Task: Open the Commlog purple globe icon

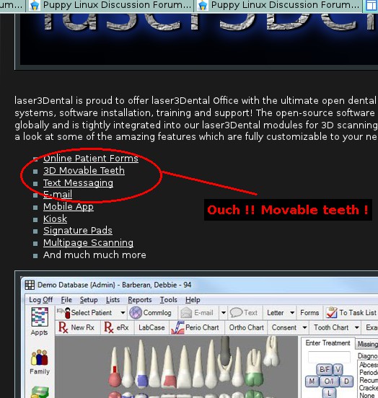Action: coord(136,313)
